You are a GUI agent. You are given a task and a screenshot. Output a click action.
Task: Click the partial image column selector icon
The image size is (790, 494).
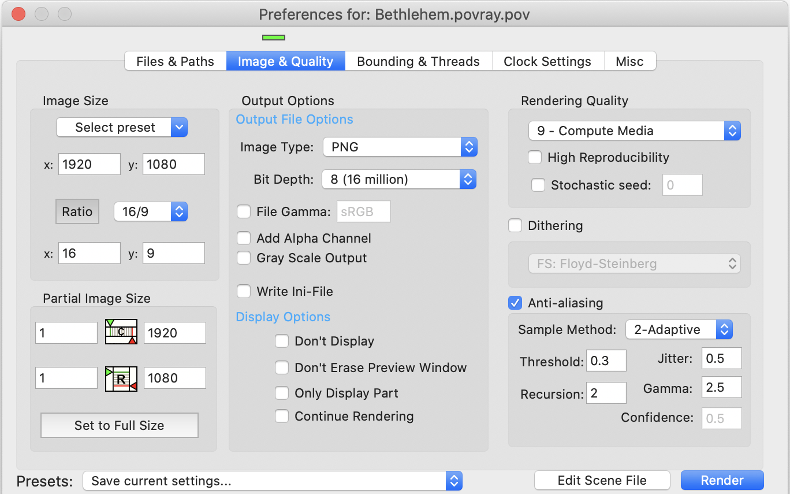click(121, 332)
